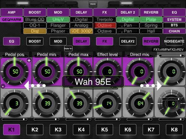The width and height of the screenshot is (186, 139).
Task: Select green Digital under DELAY 2 column
Action: coord(128,19)
